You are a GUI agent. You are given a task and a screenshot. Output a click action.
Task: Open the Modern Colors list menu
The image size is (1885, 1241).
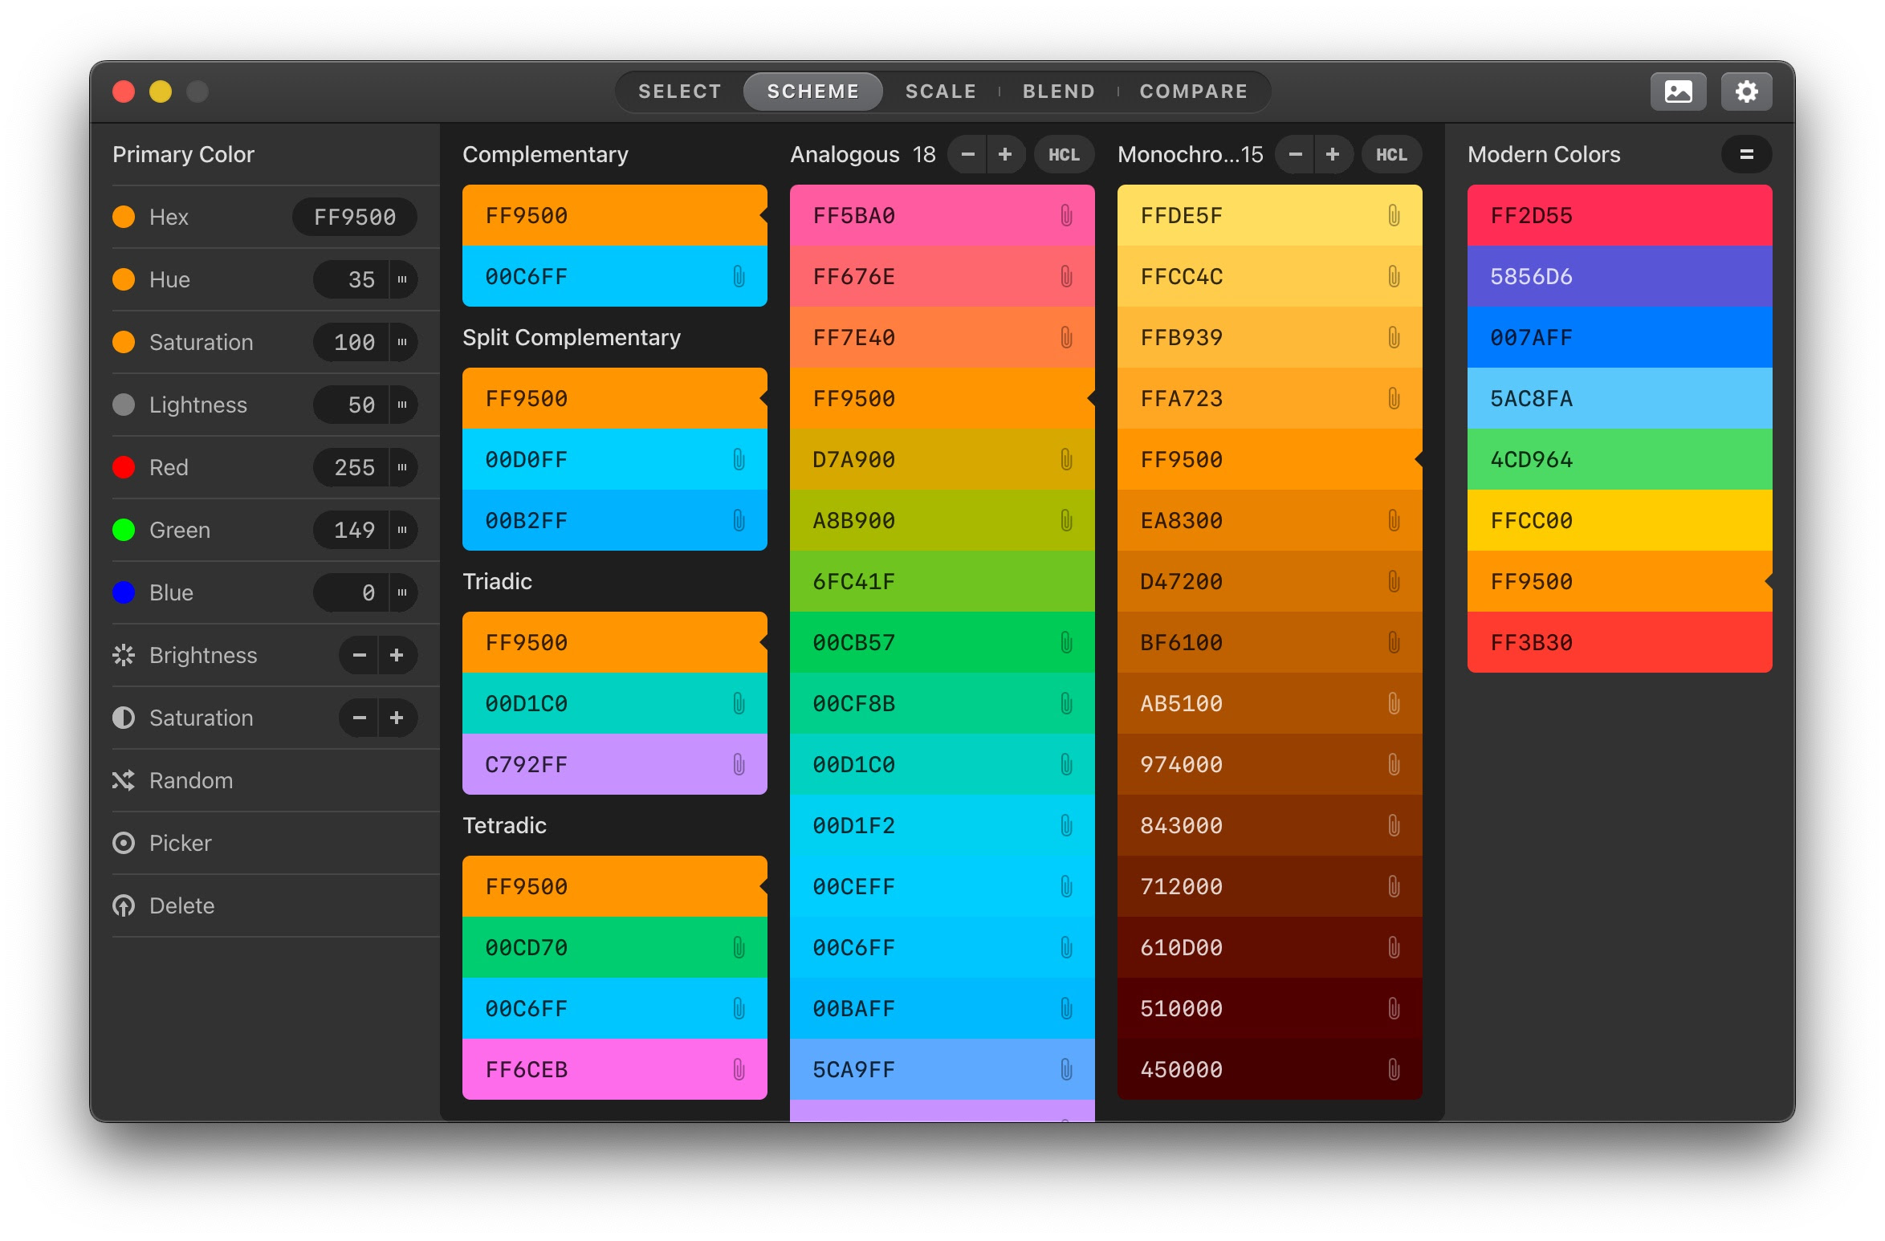point(1746,155)
